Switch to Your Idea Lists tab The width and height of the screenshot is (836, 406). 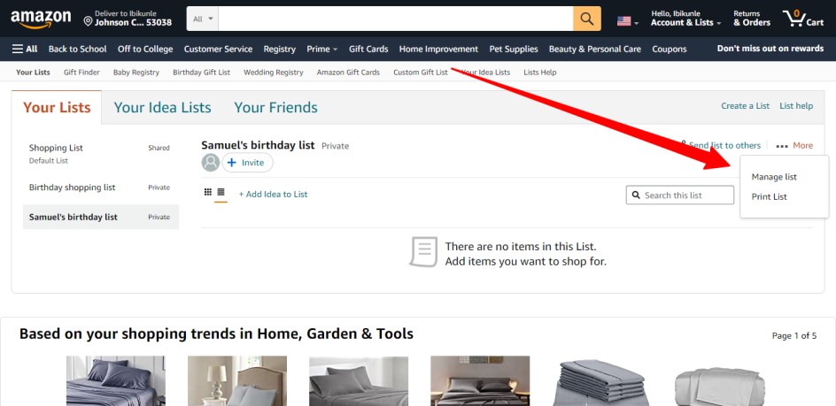coord(163,108)
